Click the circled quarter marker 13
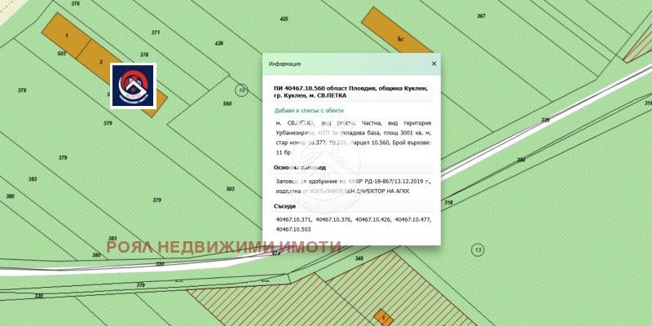This screenshot has height=326, width=652. point(478,250)
